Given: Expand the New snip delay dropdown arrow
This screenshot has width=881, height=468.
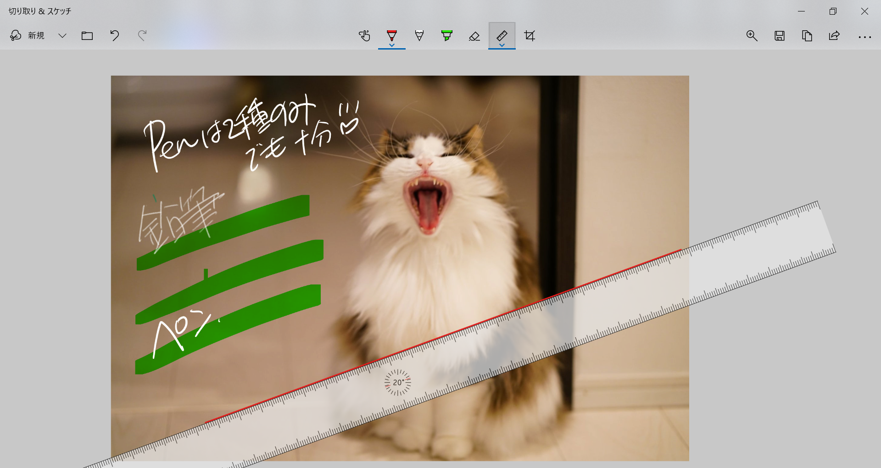Looking at the screenshot, I should pos(62,36).
